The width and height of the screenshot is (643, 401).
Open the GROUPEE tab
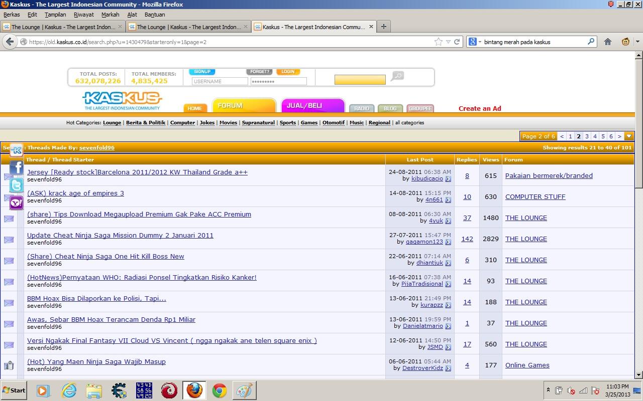click(420, 108)
